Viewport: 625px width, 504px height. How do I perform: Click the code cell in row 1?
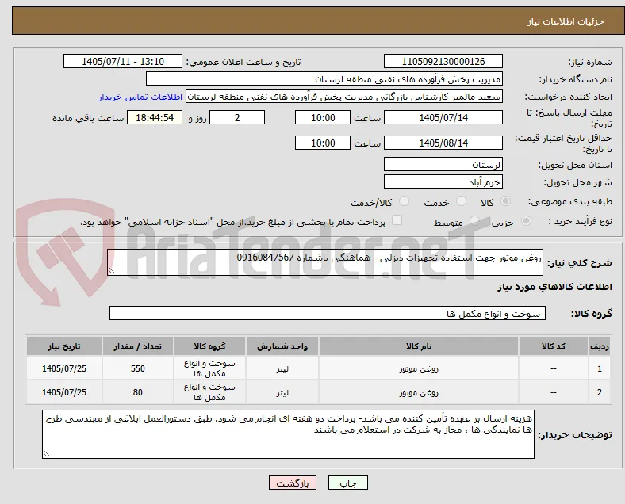pos(554,368)
